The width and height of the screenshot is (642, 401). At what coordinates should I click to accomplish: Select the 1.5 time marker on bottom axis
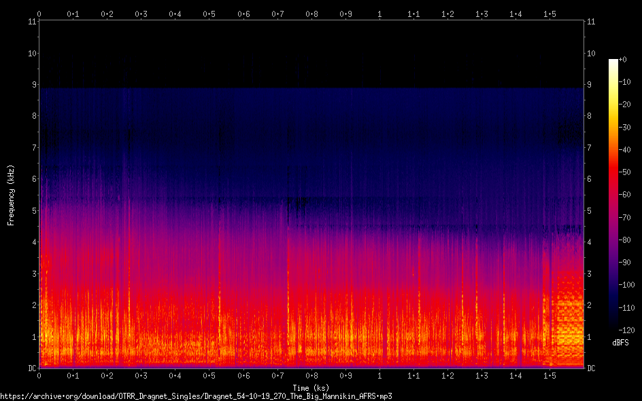[550, 375]
